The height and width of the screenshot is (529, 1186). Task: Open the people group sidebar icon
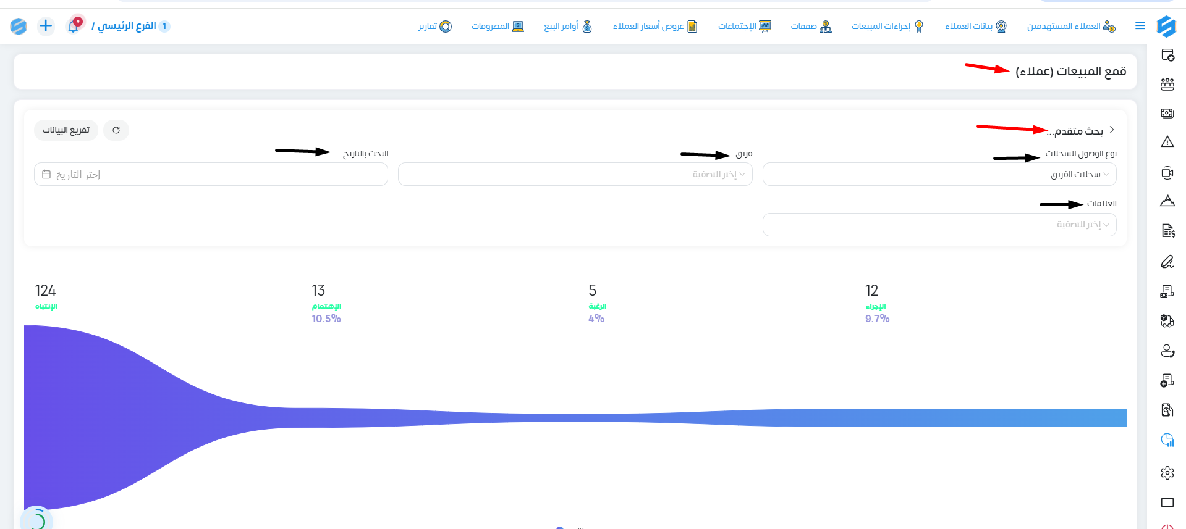pos(1167,85)
